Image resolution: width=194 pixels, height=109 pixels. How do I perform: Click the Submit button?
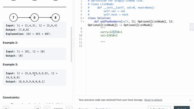point(182,107)
